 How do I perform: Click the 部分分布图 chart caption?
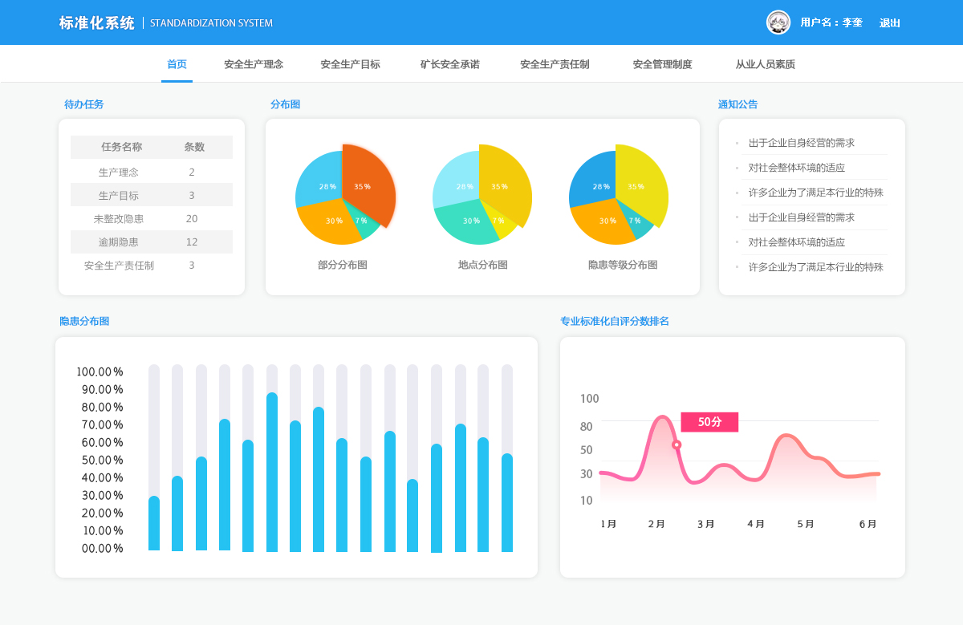[343, 265]
